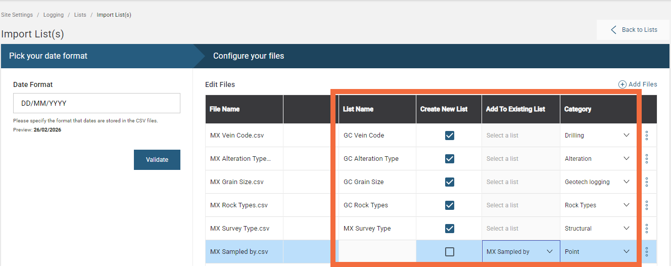
Task: Expand the Drilling category dropdown
Action: click(626, 136)
